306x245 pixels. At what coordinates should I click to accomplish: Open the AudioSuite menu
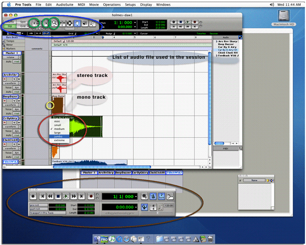[x=65, y=4]
